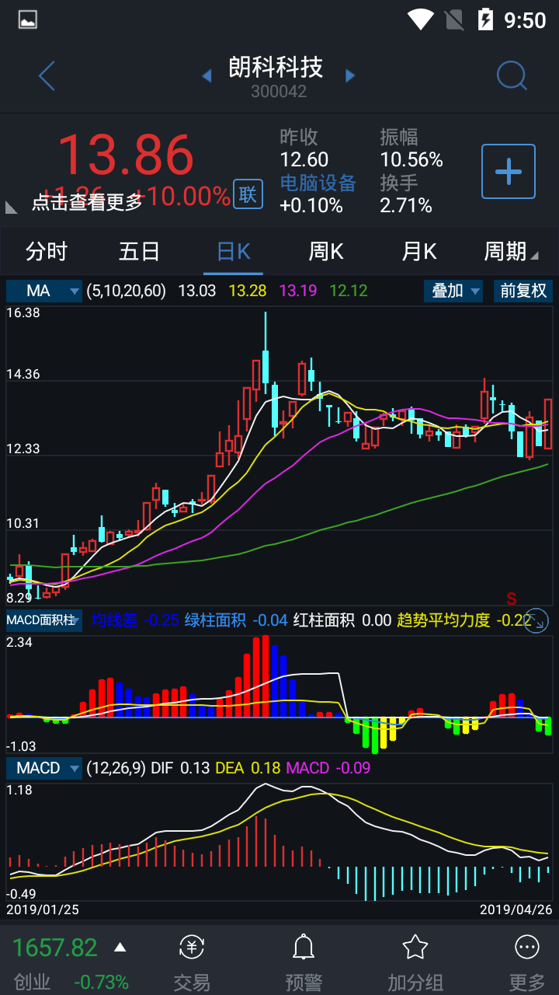Tap the DEA 0.18 value
This screenshot has height=995, width=559.
264,768
